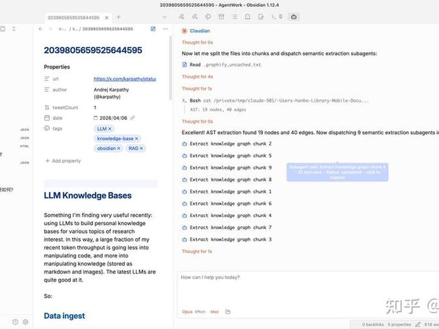
Task: Open Extract knowledge graph chunk 8 subagent
Action: pos(227,180)
